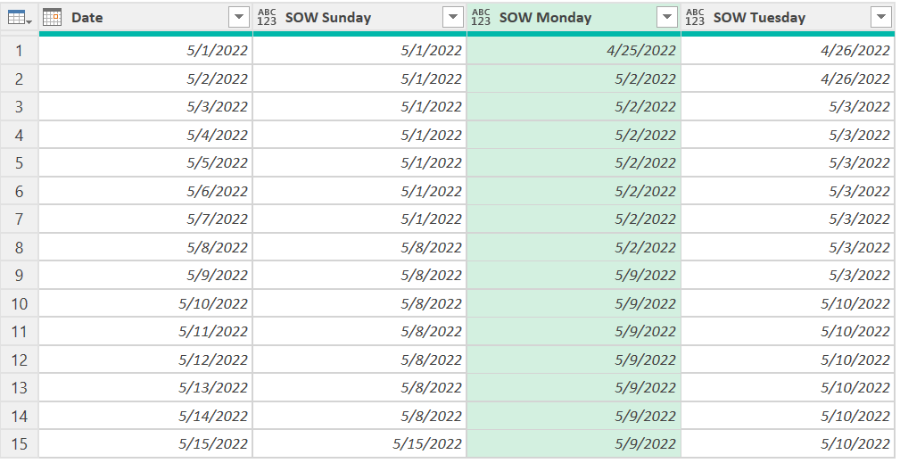
Task: Click Date cell 5/7/2022
Action: click(x=145, y=219)
